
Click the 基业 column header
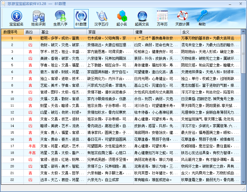pyautogui.click(x=63, y=32)
